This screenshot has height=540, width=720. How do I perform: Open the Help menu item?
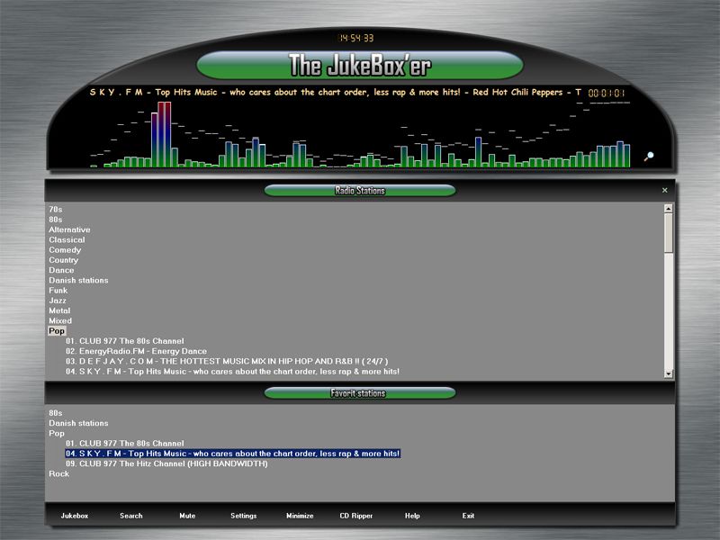tap(412, 516)
